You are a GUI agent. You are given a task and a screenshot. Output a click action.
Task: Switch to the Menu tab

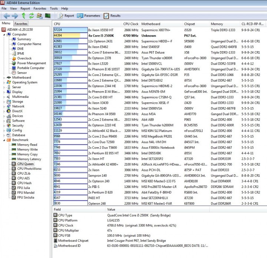[x=6, y=23]
